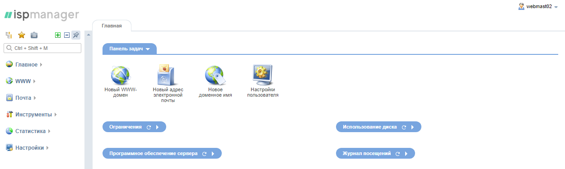Switch to the Главная tab
This screenshot has height=169, width=565.
coord(112,26)
